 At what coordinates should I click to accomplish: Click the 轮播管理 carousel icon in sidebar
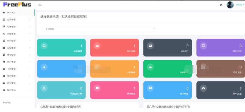point(4,27)
